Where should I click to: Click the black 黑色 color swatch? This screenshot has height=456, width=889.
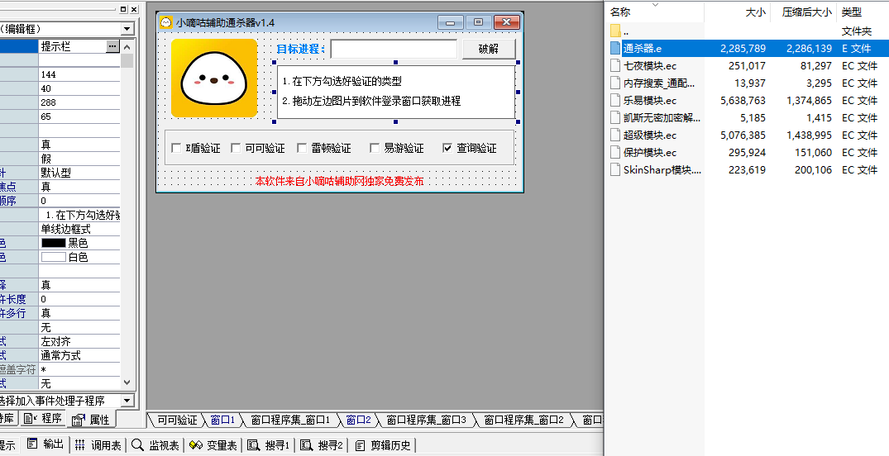[53, 243]
